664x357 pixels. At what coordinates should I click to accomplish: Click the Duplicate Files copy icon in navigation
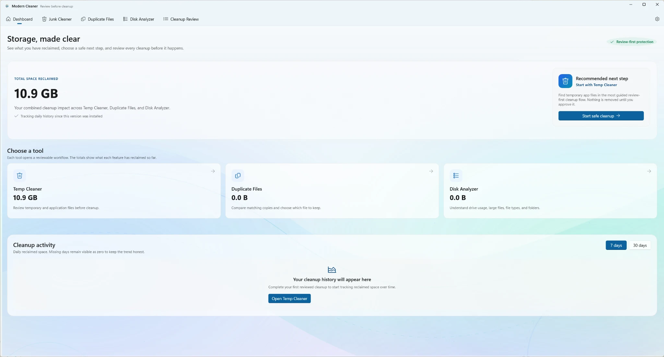(83, 19)
